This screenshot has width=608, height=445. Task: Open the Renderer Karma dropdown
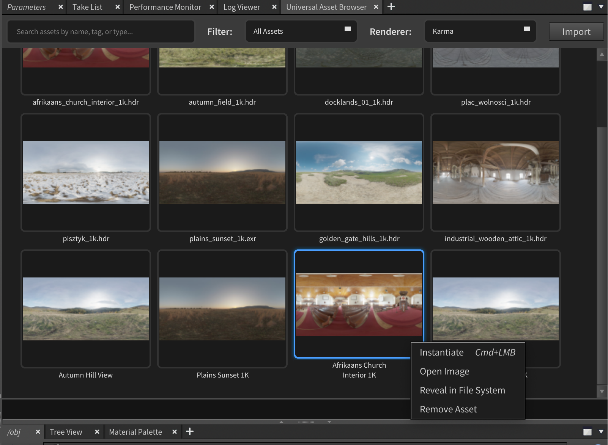click(480, 31)
